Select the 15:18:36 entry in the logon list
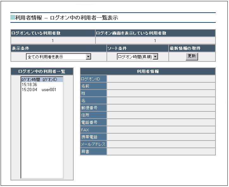The width and height of the screenshot is (229, 187). tap(30, 85)
